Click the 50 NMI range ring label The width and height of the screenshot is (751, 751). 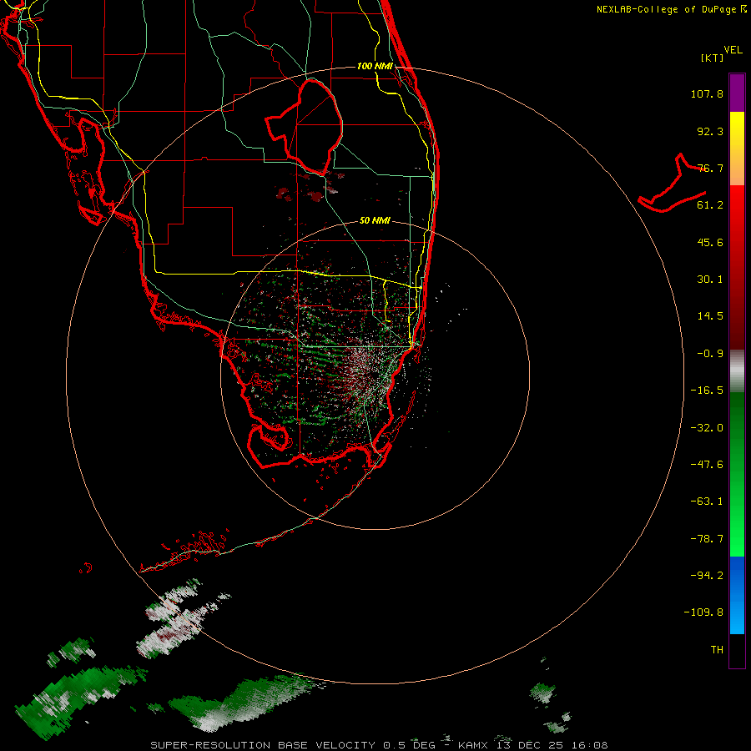[x=375, y=221]
